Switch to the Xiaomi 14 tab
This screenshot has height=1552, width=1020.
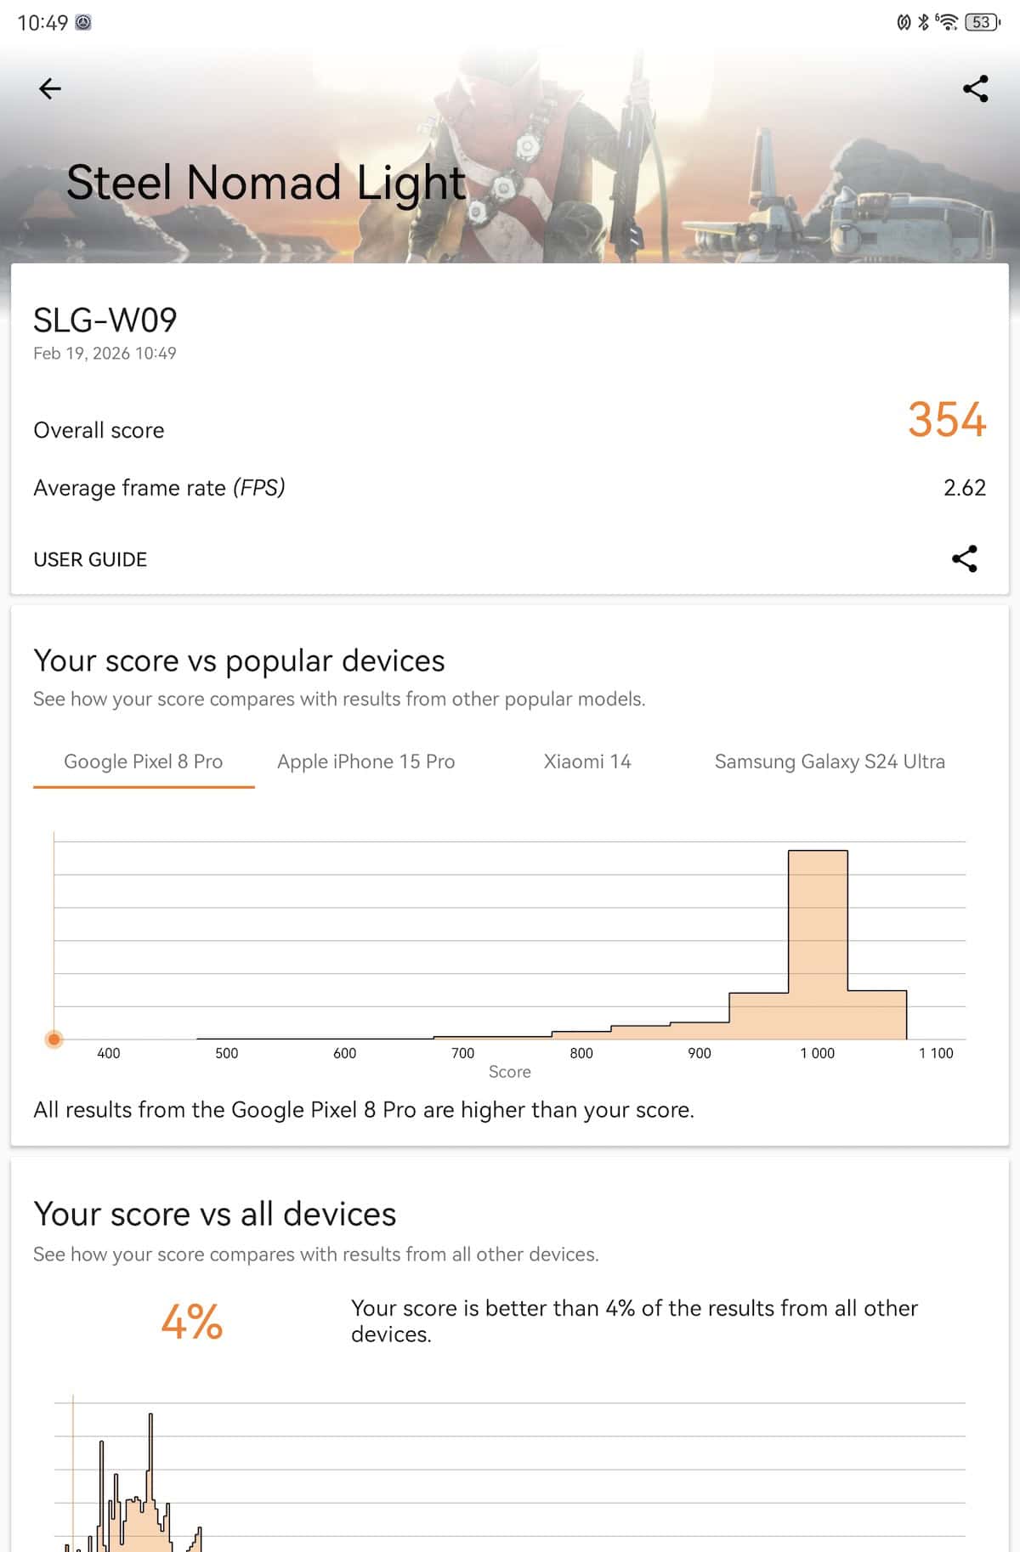pos(587,762)
